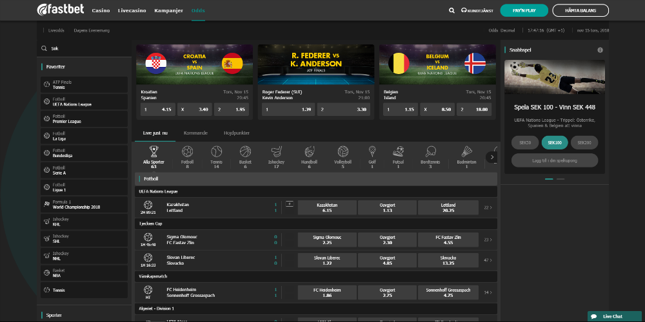Open Ishockey KHL favorite

84,222
